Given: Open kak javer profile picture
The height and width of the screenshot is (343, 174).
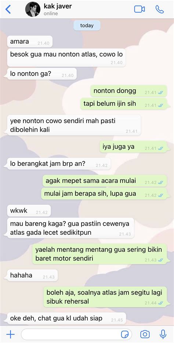Looking at the screenshot, I should coord(33,10).
